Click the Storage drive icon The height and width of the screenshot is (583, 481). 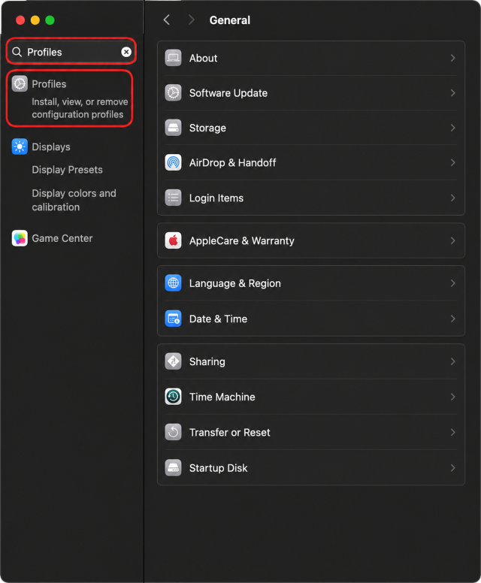pyautogui.click(x=173, y=128)
